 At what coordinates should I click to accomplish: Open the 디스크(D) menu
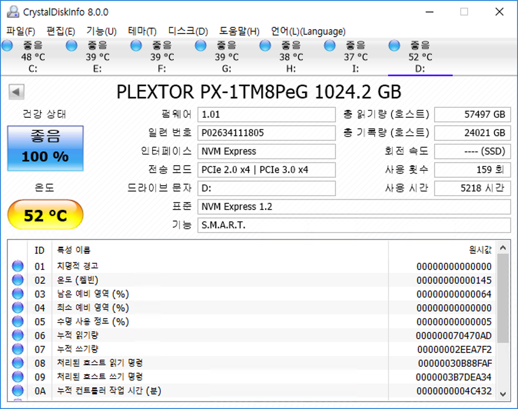188,31
